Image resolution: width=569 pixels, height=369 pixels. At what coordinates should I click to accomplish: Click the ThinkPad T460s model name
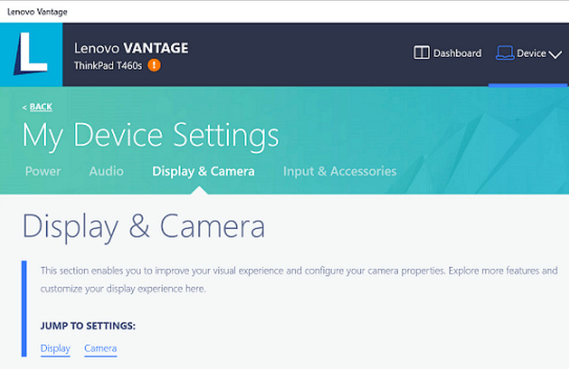click(x=108, y=65)
